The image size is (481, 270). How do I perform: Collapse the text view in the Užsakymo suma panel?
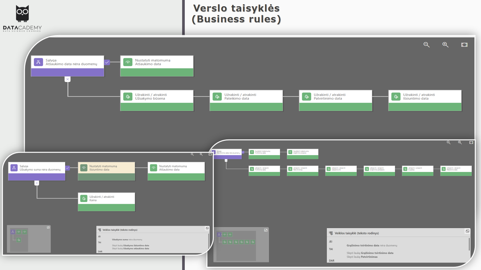pyautogui.click(x=207, y=228)
